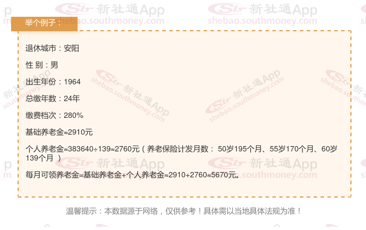Screen dimensions: 366x230
Task: Click the orange 举个例子 header label
Action: [x=44, y=24]
